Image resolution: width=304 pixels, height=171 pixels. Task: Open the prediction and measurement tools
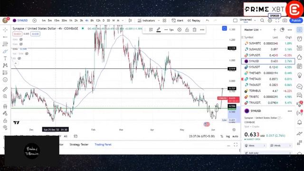pyautogui.click(x=5, y=73)
